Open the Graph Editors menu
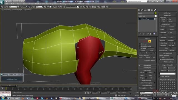The image size is (178, 100). pyautogui.click(x=54, y=4)
